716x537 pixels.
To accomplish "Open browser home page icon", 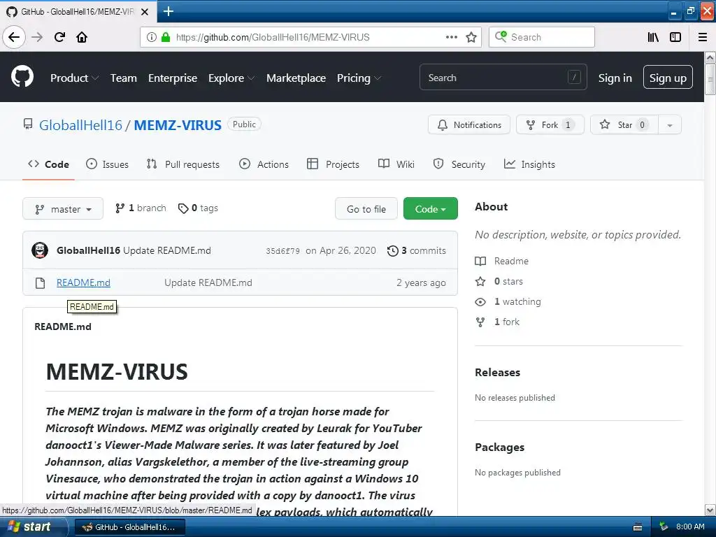I will [x=82, y=37].
